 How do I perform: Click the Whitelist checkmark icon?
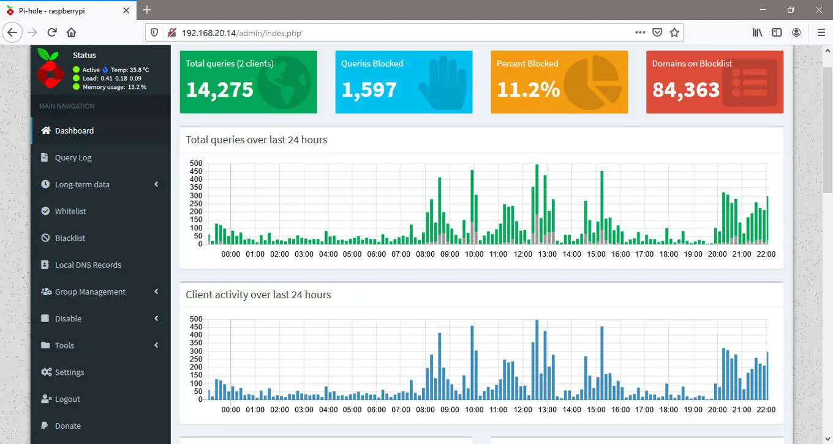coord(45,211)
